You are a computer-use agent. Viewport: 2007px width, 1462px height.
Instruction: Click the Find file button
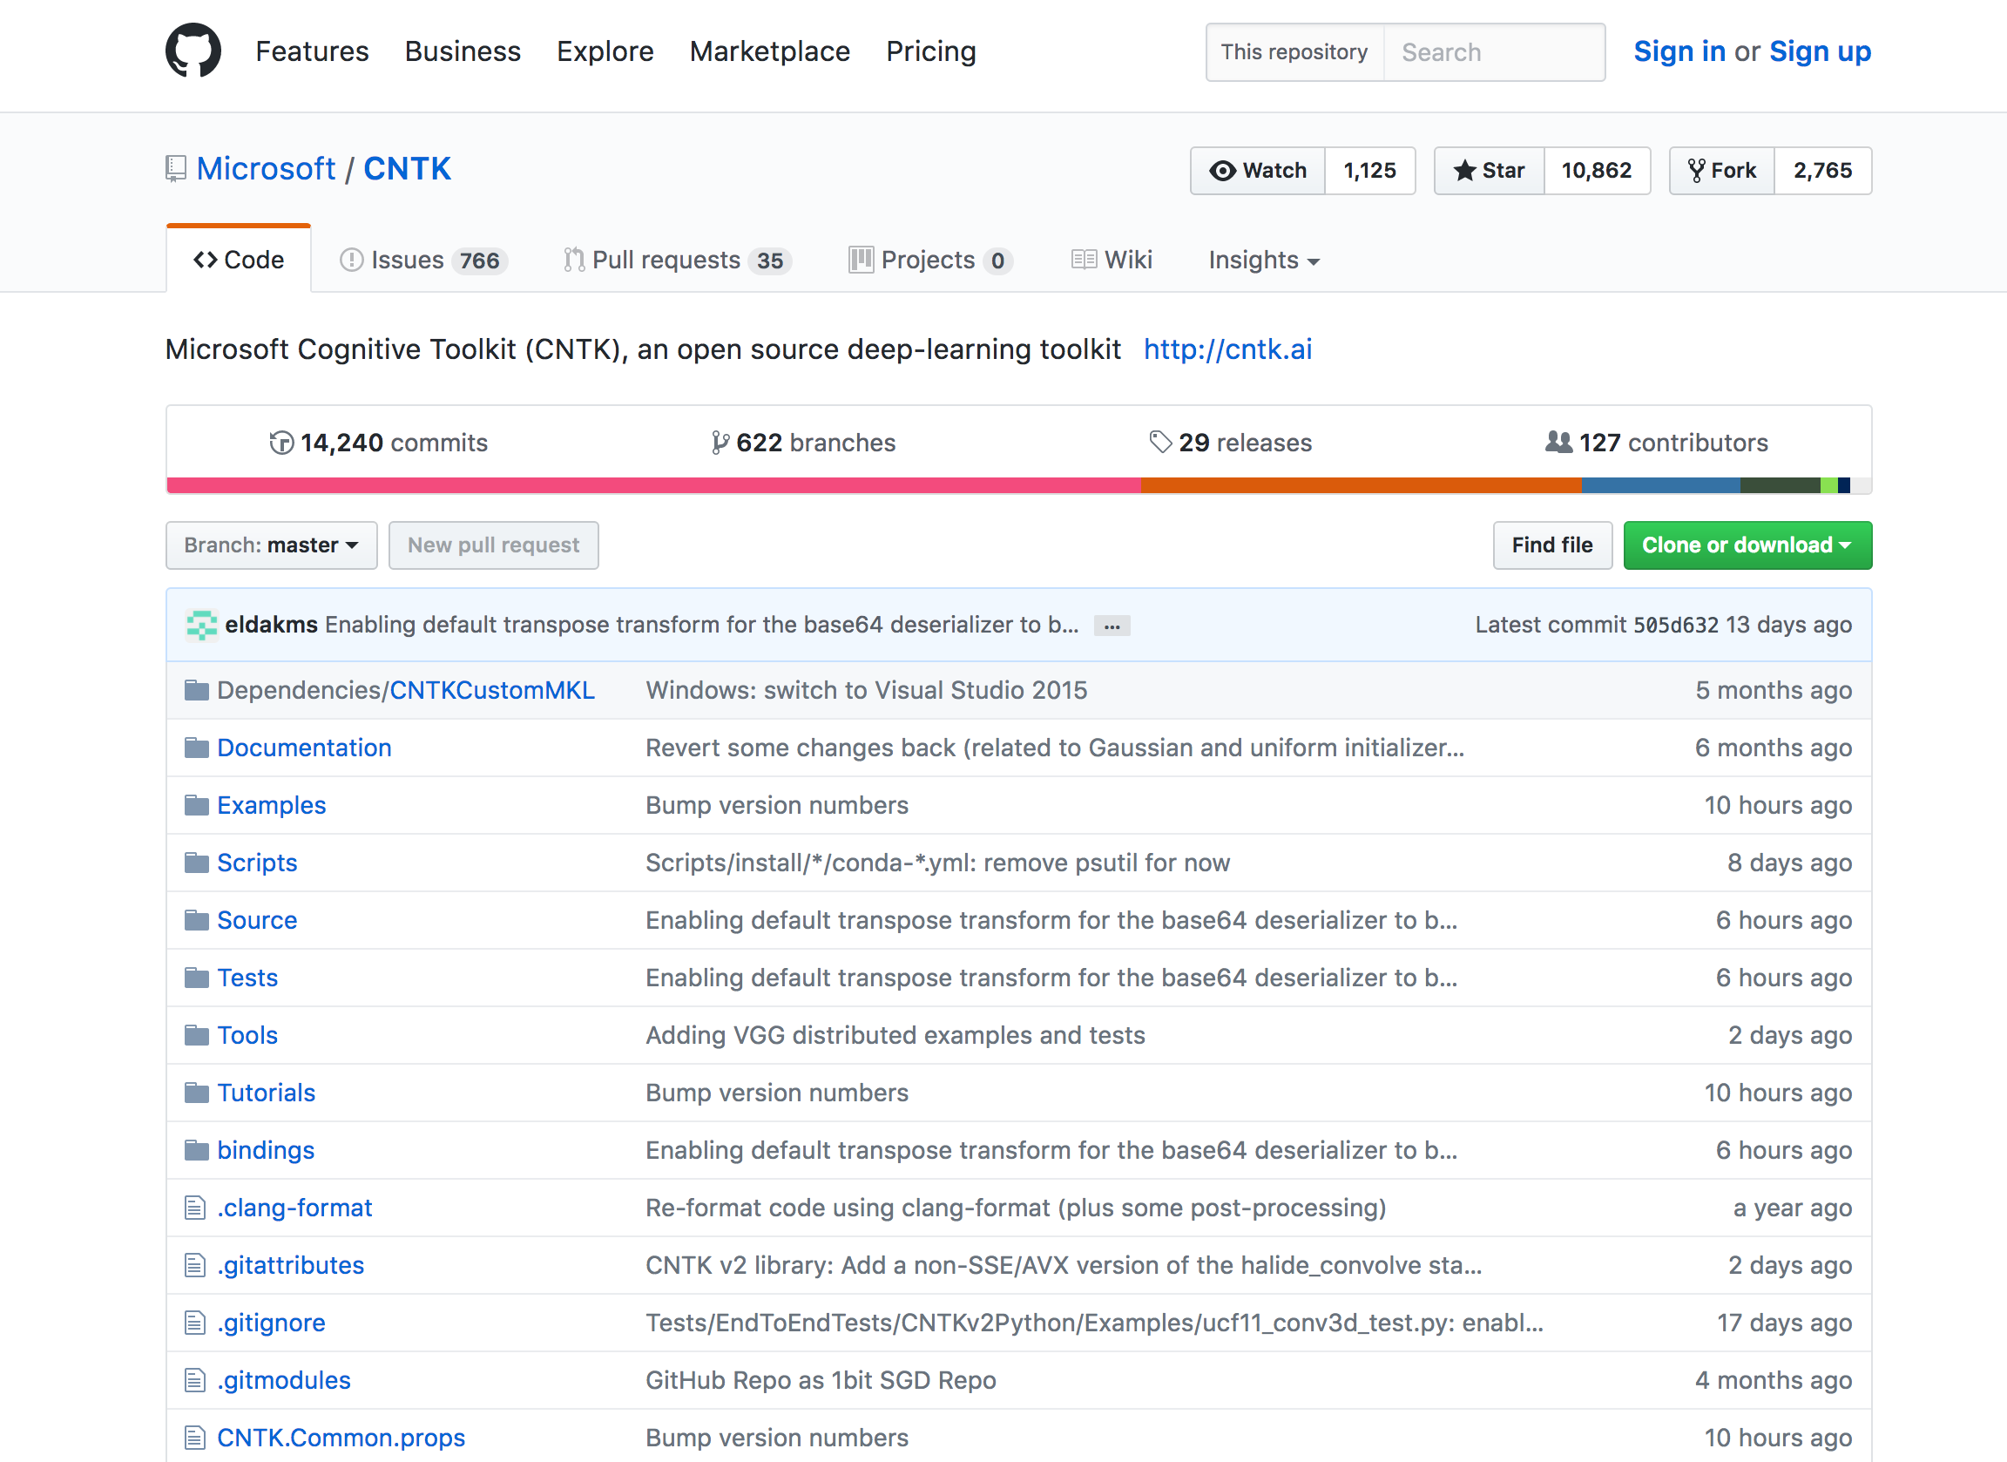pyautogui.click(x=1552, y=545)
